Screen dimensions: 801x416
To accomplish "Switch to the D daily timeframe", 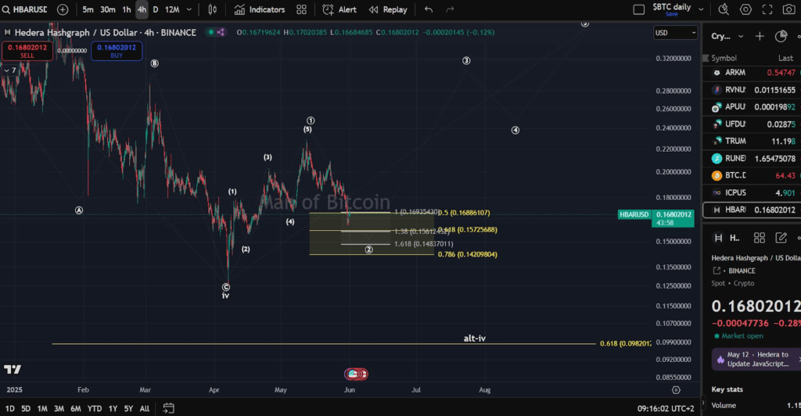I will [x=156, y=9].
